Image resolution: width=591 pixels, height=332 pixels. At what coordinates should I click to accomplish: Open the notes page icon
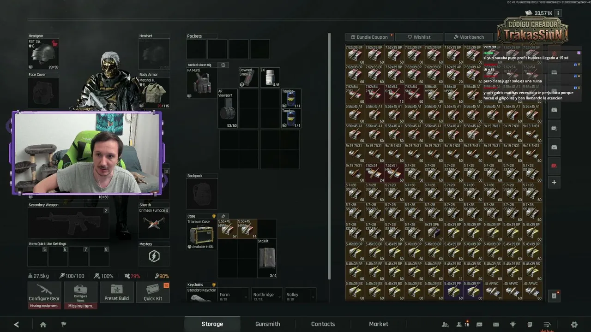(530, 324)
